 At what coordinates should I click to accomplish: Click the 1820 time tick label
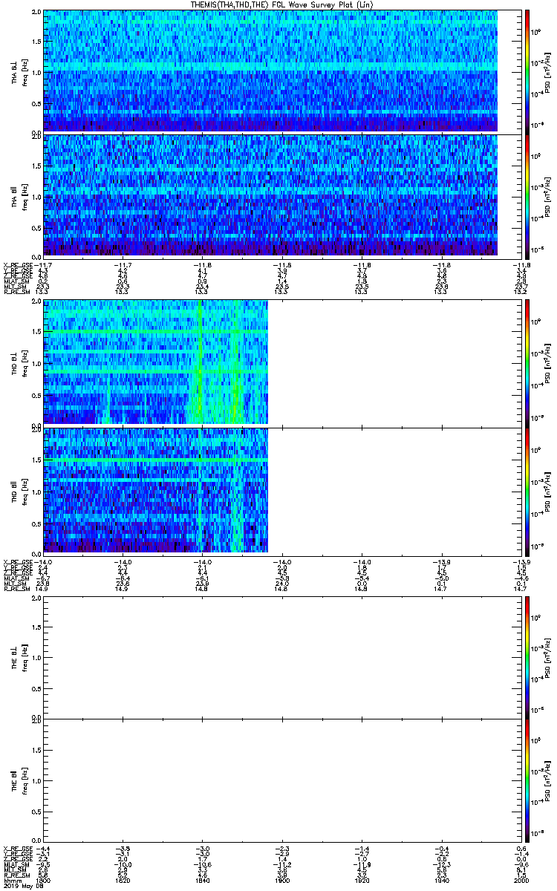tap(123, 880)
